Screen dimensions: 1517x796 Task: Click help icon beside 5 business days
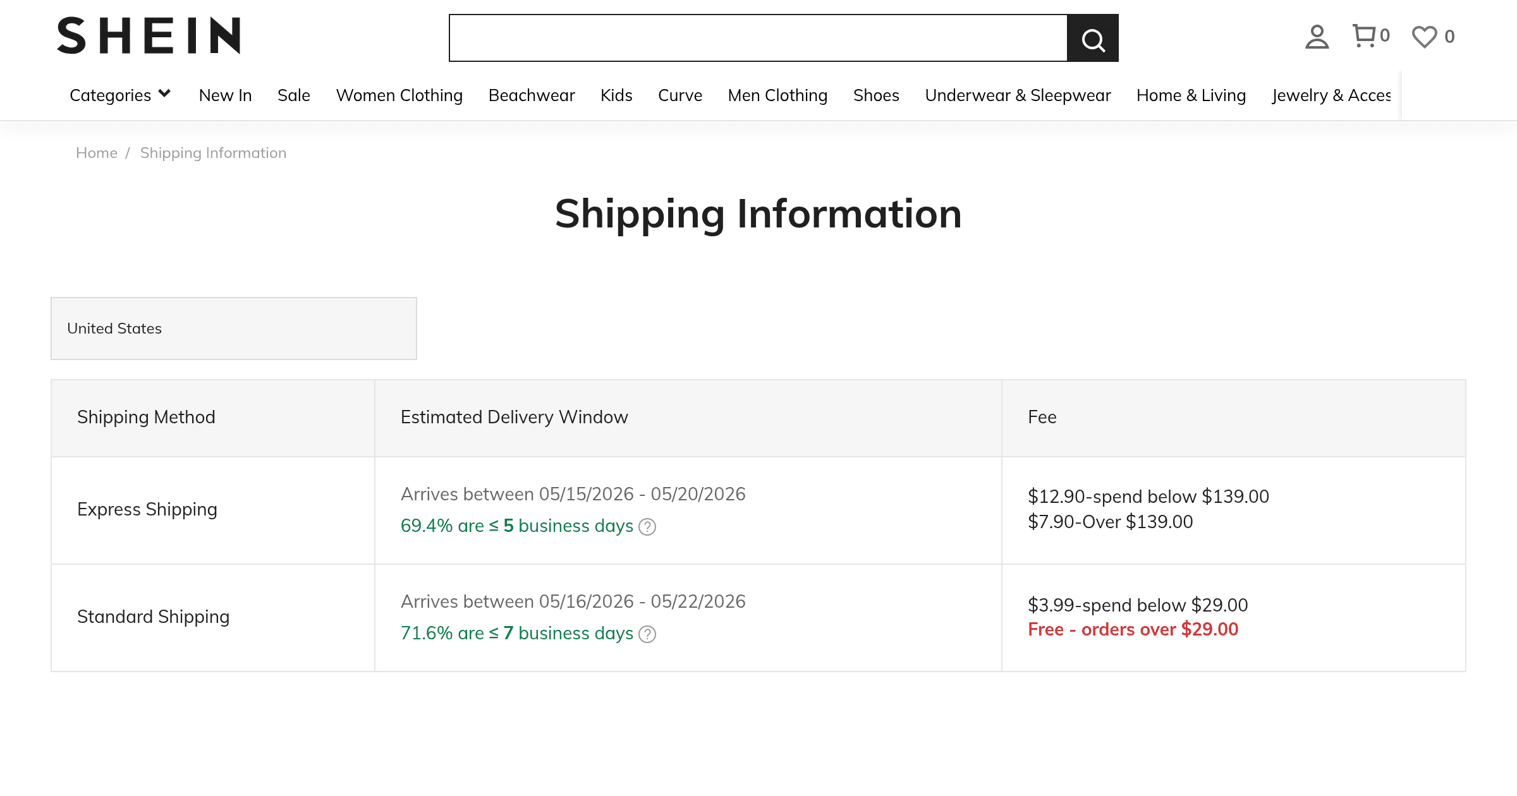(x=647, y=527)
